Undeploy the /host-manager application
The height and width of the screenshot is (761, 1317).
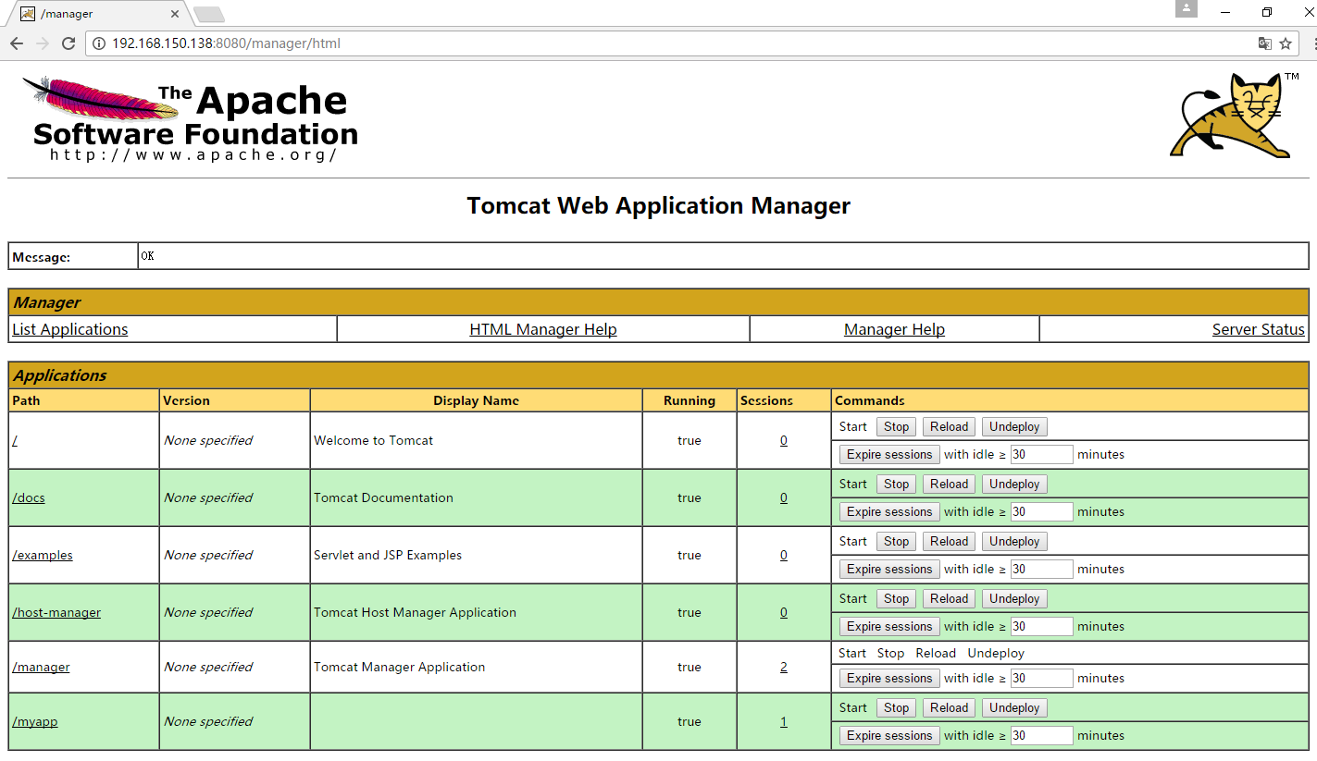1014,598
